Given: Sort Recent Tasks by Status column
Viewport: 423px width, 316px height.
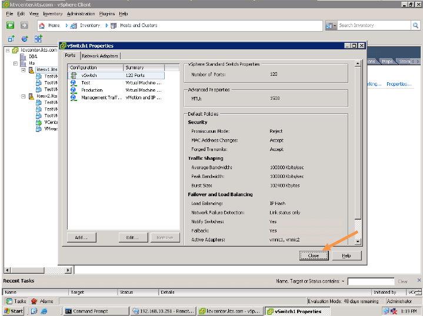Looking at the screenshot, I should pyautogui.click(x=138, y=292).
